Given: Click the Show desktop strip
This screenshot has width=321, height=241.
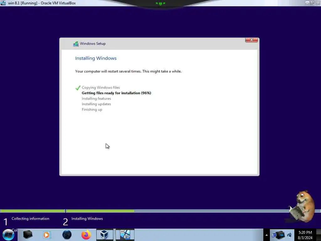Looking at the screenshot, I should click(x=318, y=235).
